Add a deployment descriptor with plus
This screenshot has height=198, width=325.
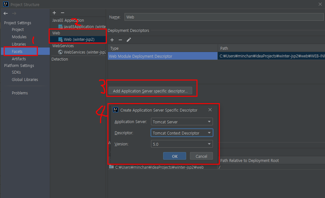112,40
